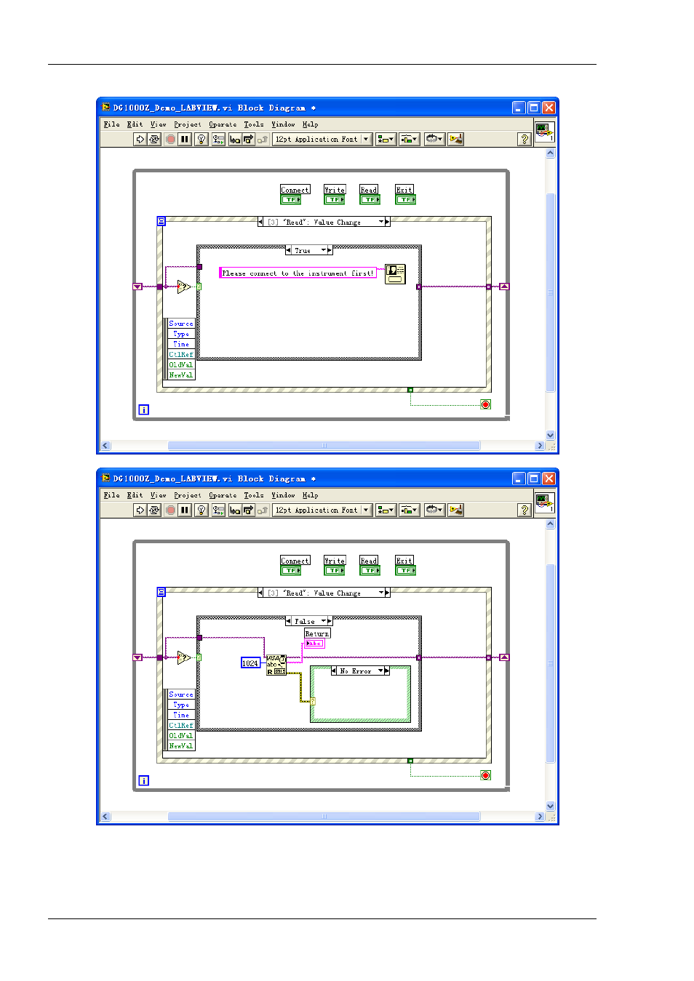Viewport: 694px width, 981px height.
Task: Toggle Highlight Execution bulb in lower window
Action: click(x=202, y=510)
